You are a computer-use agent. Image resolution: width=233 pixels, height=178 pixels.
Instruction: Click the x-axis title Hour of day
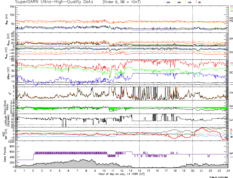coord(122,174)
